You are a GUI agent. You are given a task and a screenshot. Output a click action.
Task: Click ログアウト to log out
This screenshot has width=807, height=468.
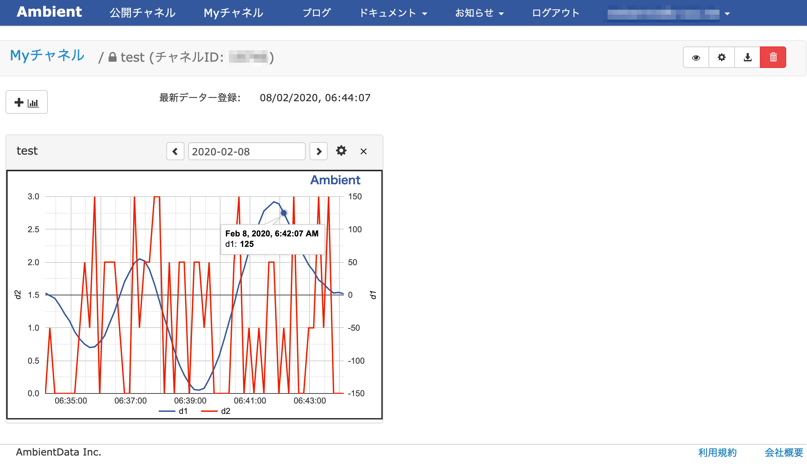(x=555, y=13)
